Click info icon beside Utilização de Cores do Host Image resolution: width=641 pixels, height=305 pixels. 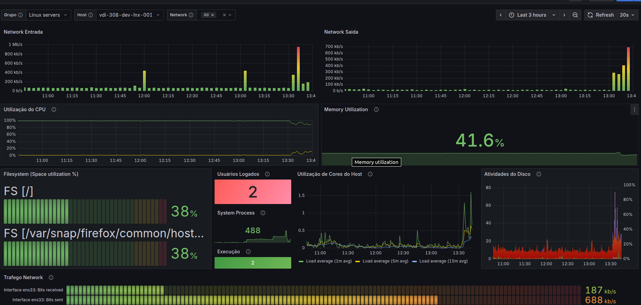tap(370, 174)
